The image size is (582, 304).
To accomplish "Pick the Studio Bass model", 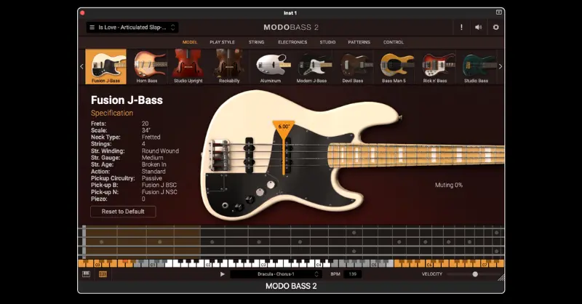I will click(477, 66).
